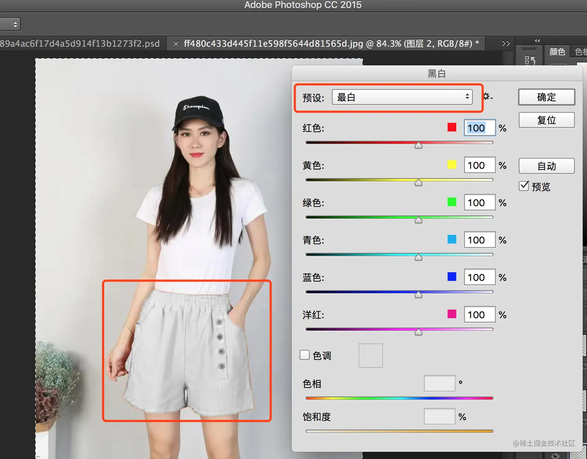Click the 蓝色 slider handle
587x459 pixels.
(x=419, y=295)
